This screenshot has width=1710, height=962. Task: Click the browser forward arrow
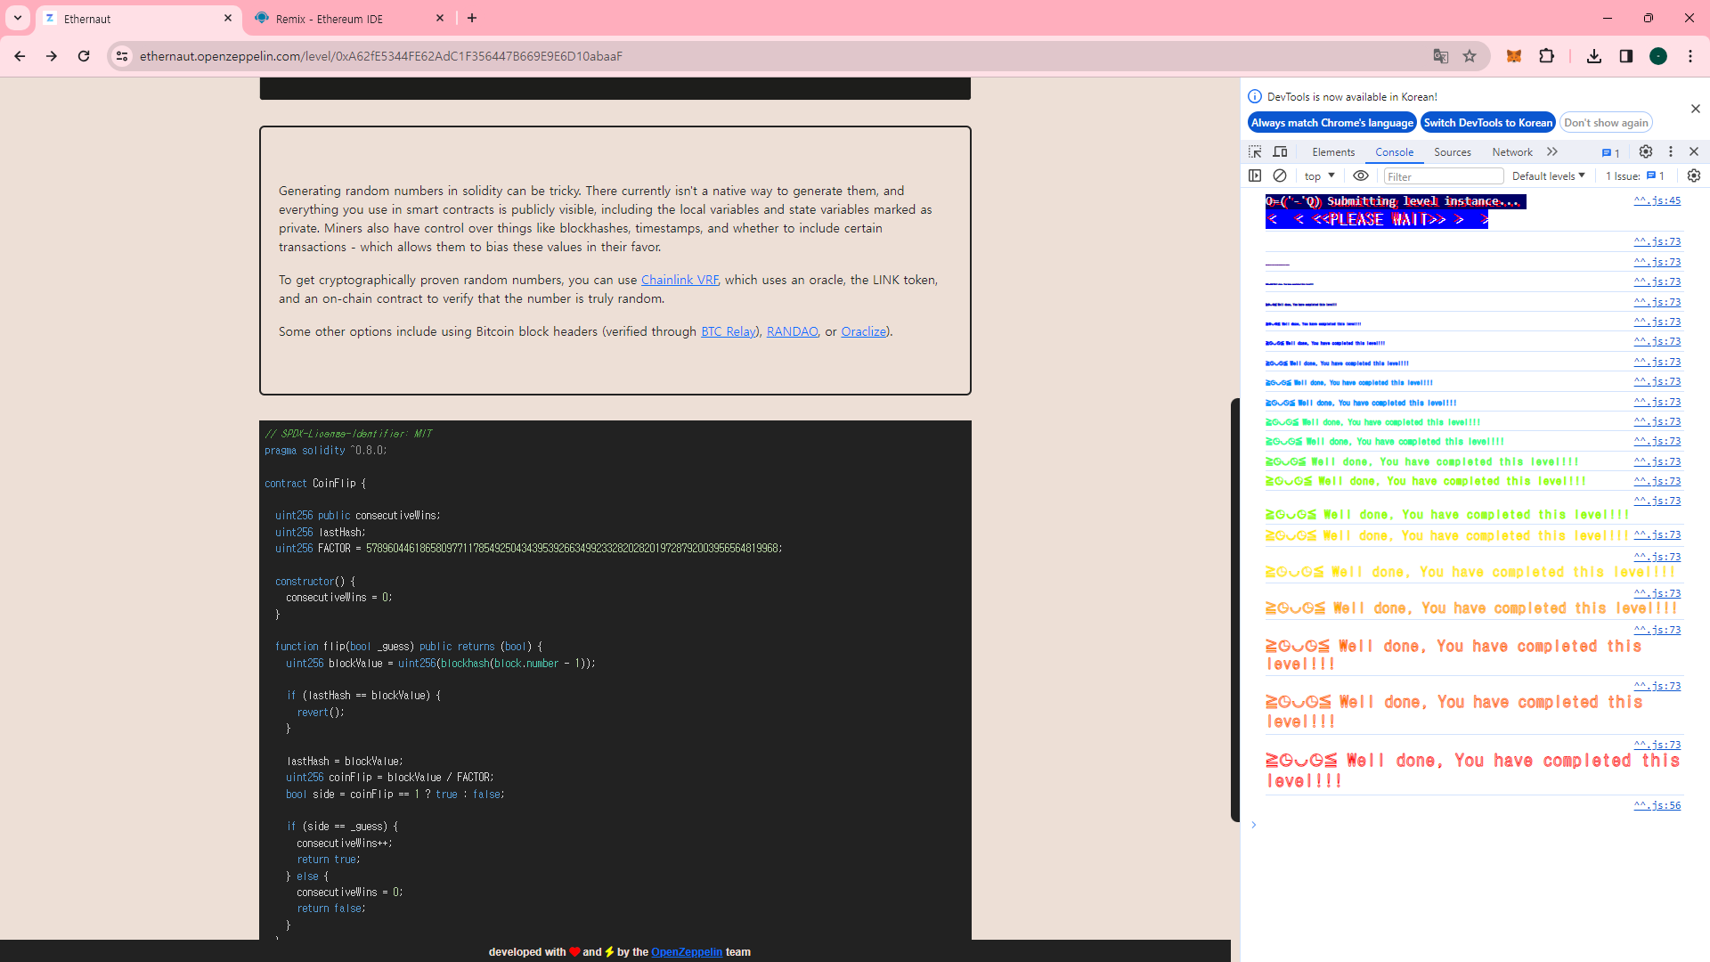[x=52, y=56]
